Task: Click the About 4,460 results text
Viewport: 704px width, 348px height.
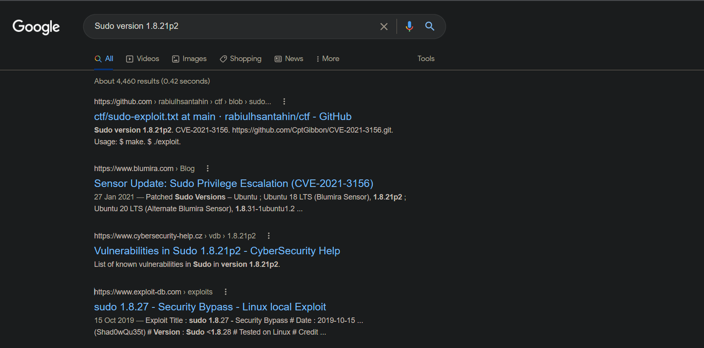Action: pos(152,81)
